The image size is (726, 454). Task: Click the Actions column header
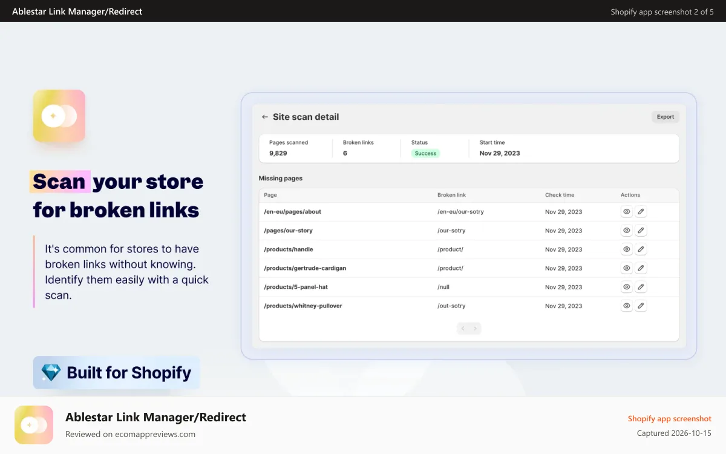[x=630, y=195]
